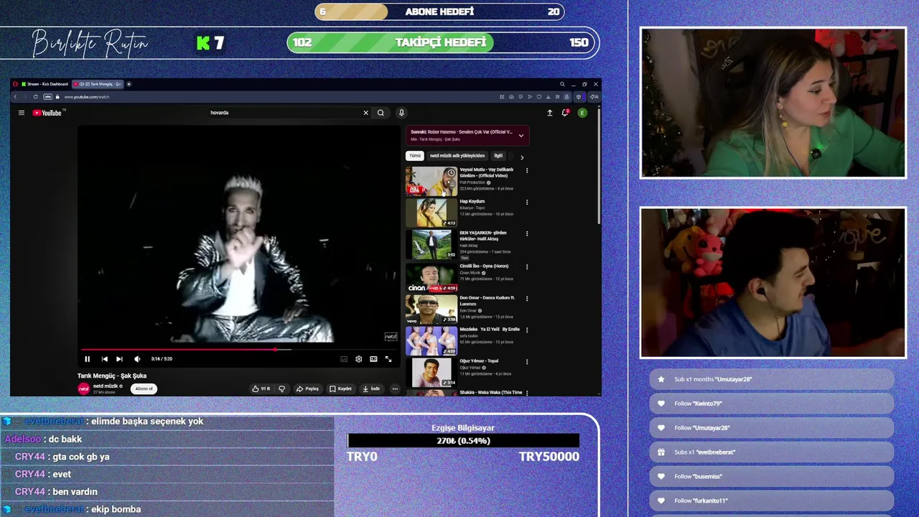This screenshot has height=517, width=919.
Task: Add the page to bookmarks with the heart
Action: (x=539, y=97)
